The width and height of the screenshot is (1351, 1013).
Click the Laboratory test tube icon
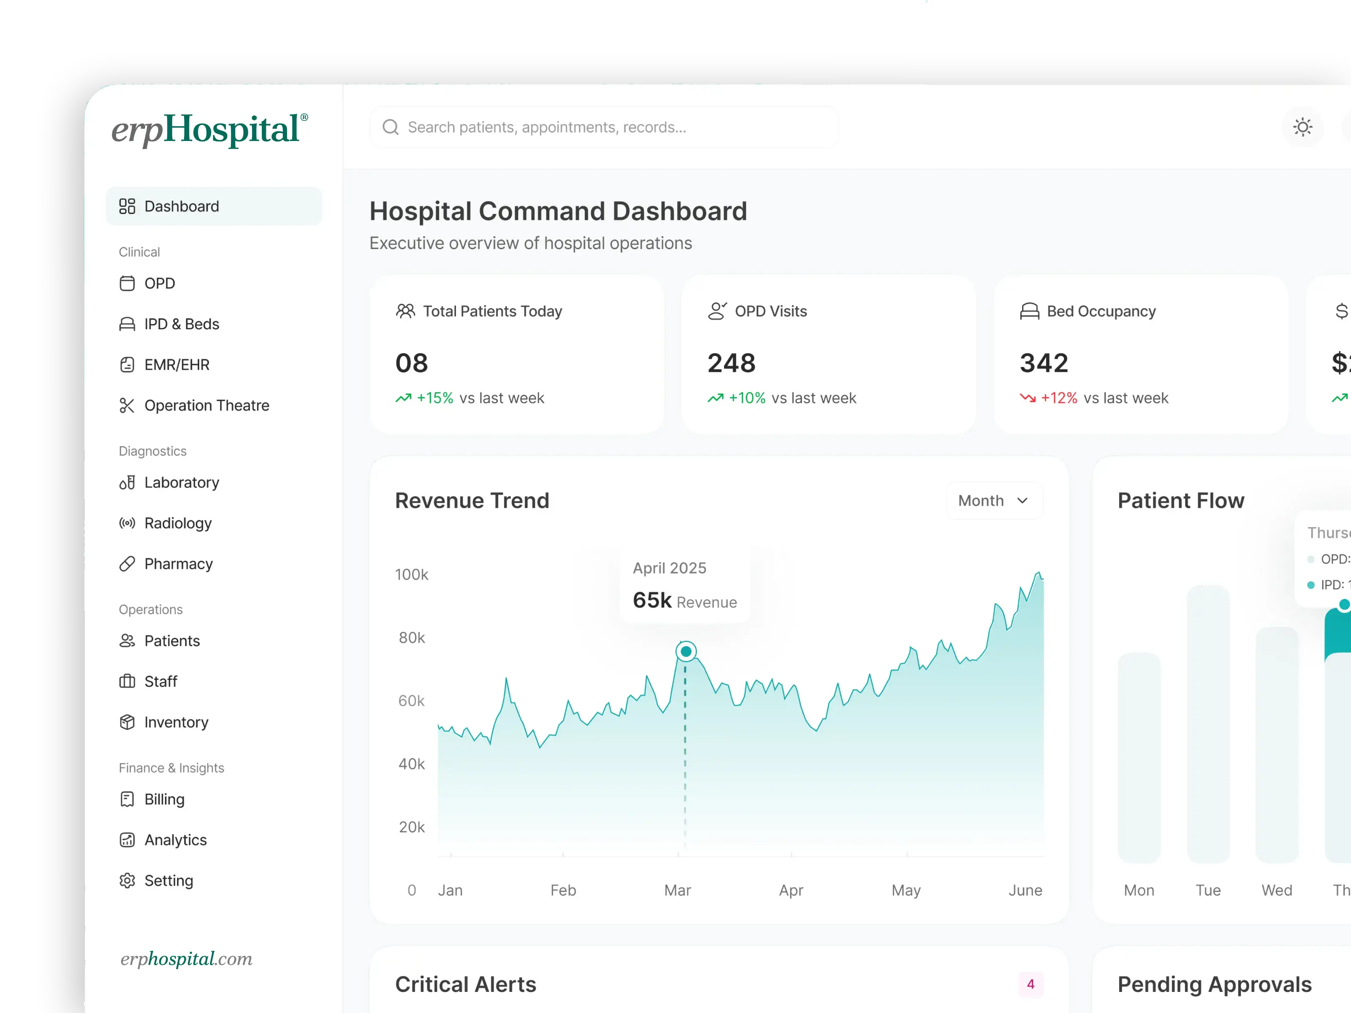(127, 482)
